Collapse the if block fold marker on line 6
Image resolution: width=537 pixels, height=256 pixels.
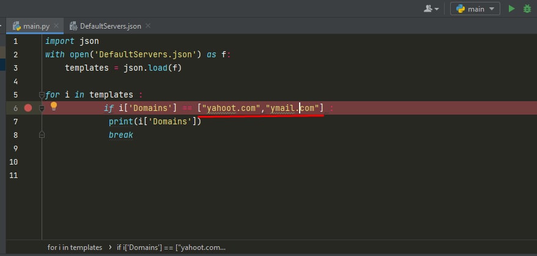(x=42, y=108)
